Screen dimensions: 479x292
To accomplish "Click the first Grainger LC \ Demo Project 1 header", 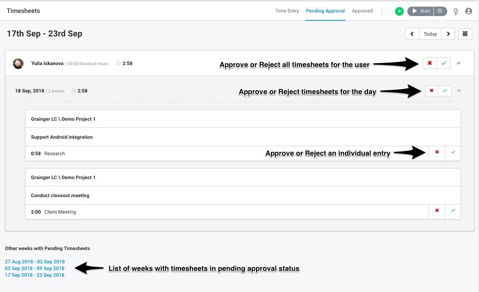I will (63, 119).
